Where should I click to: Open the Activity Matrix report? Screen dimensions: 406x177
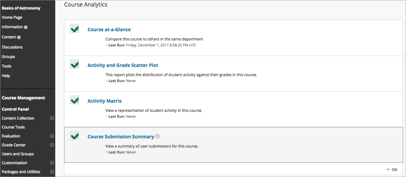pos(105,101)
